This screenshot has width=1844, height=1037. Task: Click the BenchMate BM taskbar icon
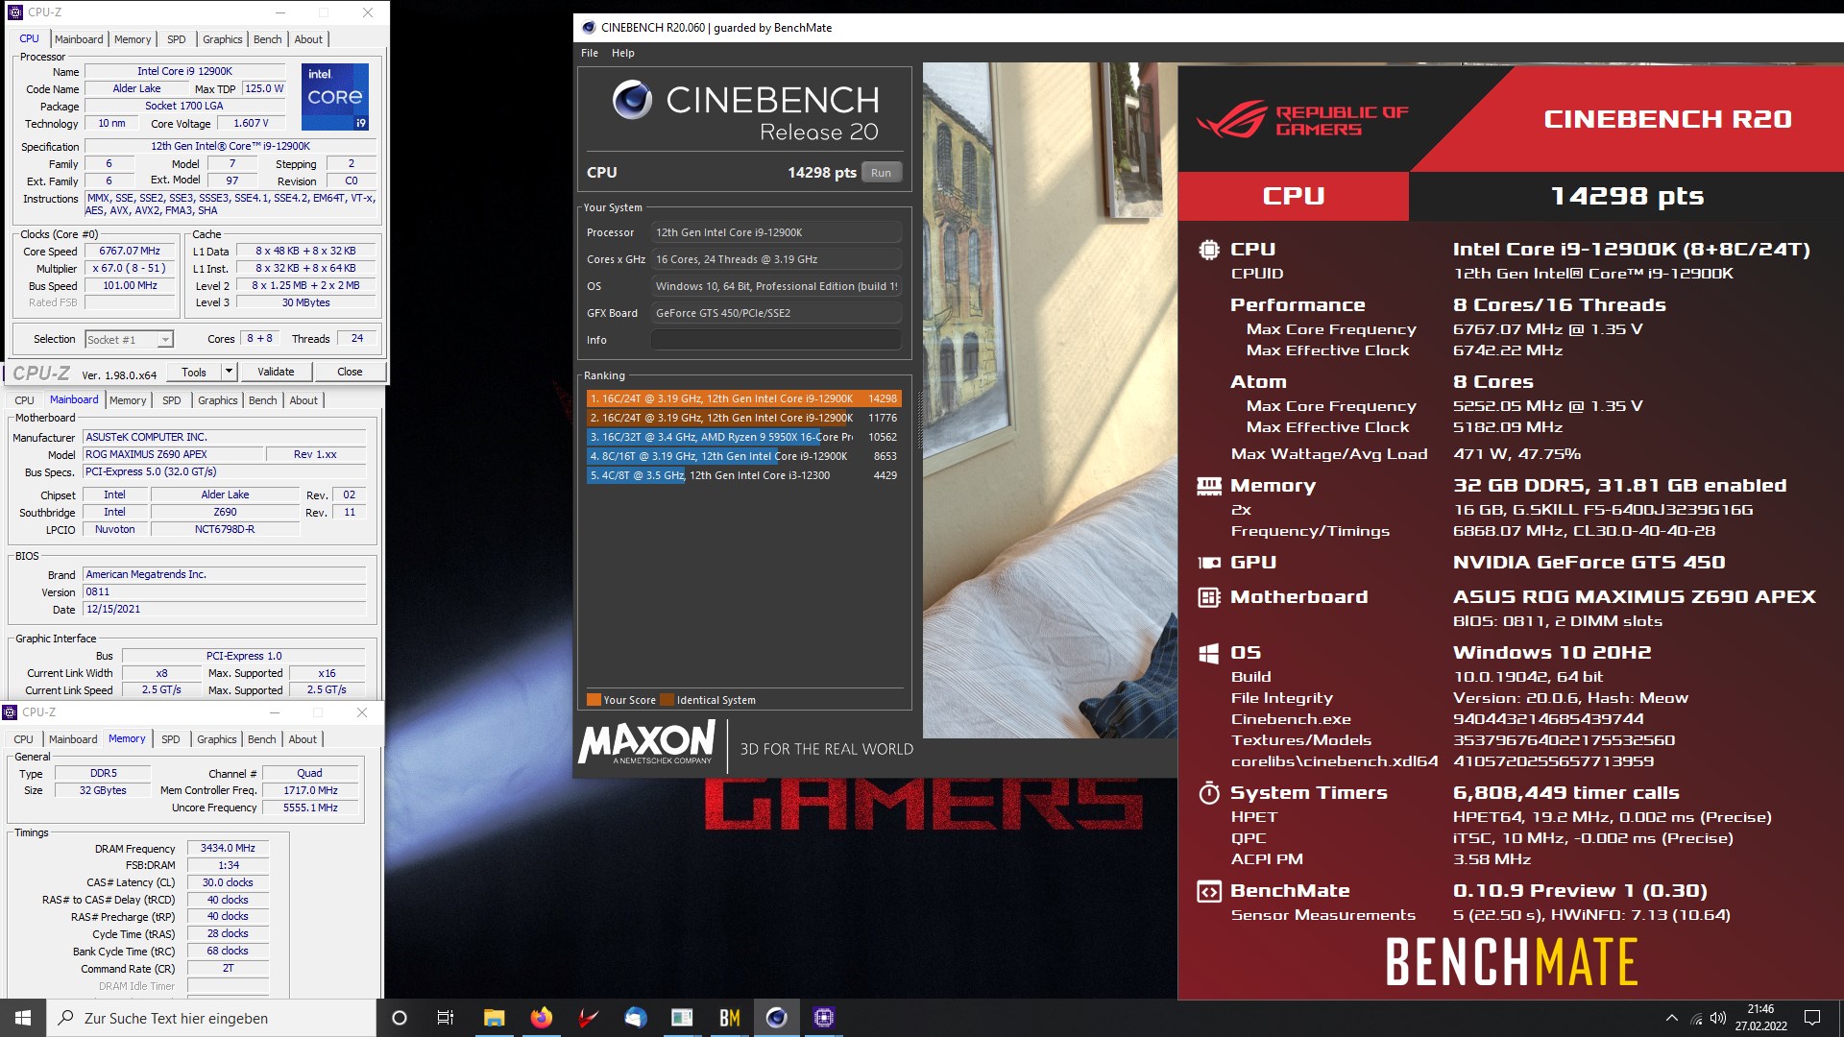(x=730, y=1018)
